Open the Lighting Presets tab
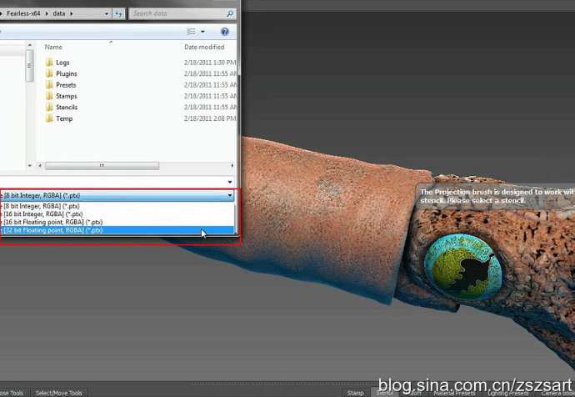Image resolution: width=575 pixels, height=397 pixels. tap(507, 393)
